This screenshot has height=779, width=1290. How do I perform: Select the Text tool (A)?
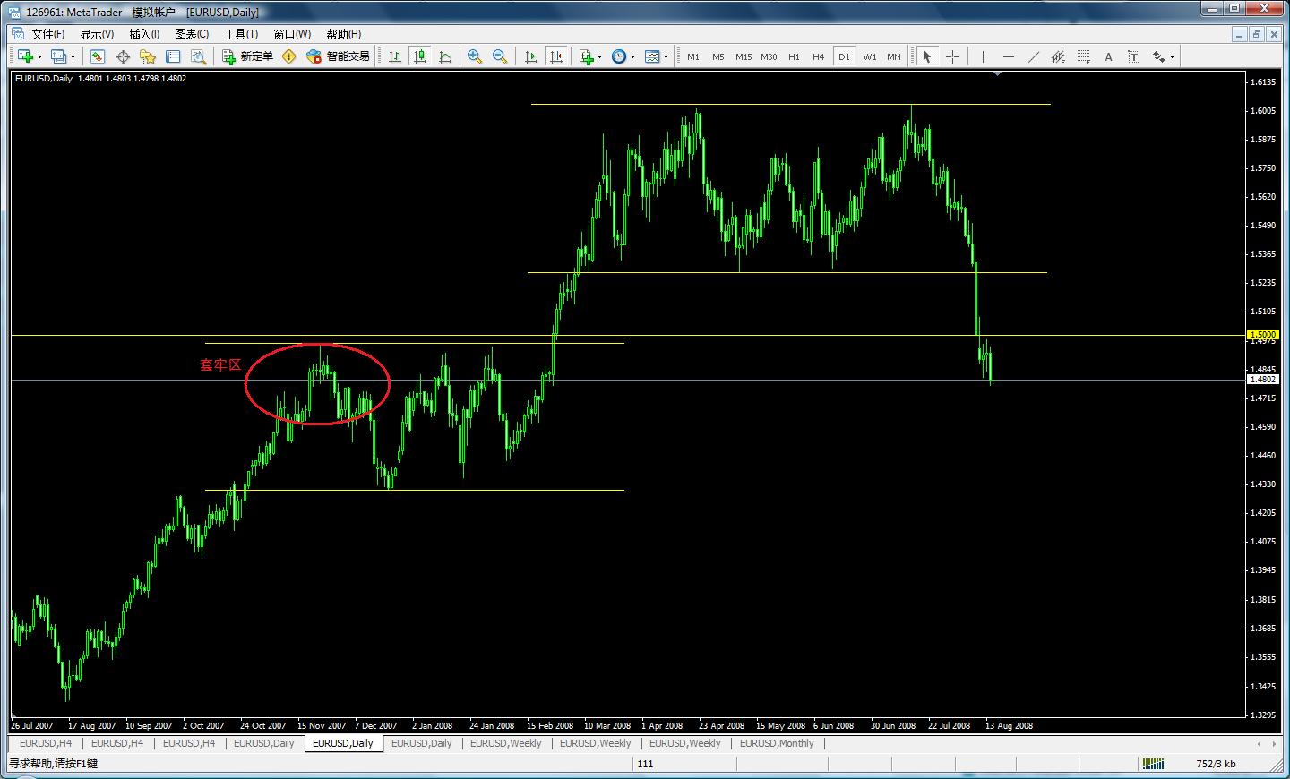1108,56
